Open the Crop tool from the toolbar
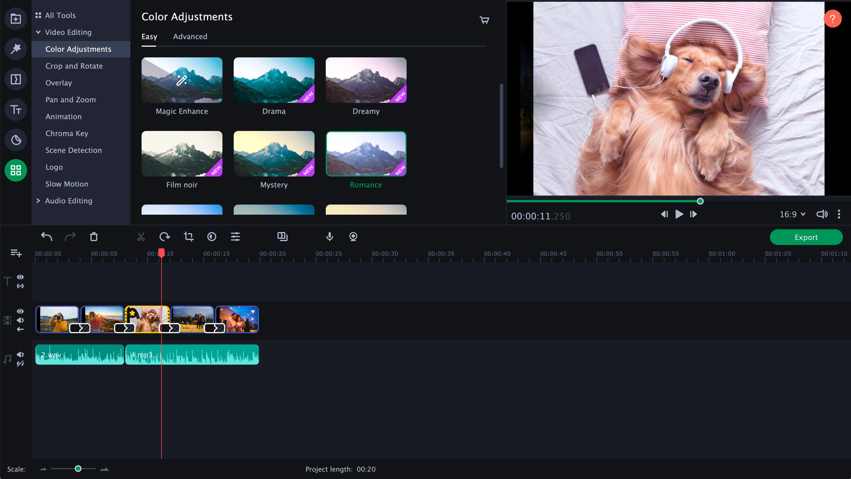The height and width of the screenshot is (479, 851). [188, 236]
